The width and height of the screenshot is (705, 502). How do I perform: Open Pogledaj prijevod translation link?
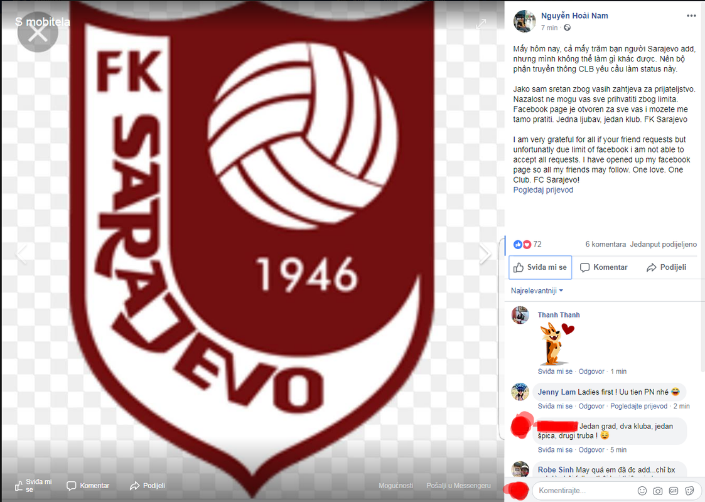pos(543,190)
